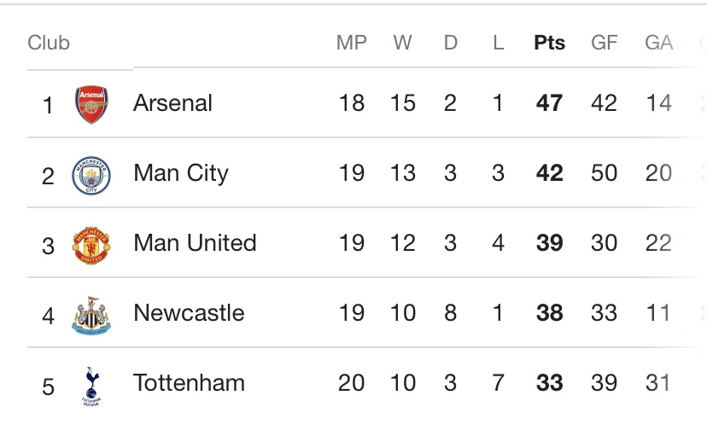Click the GA column header
The width and height of the screenshot is (707, 430).
[658, 43]
